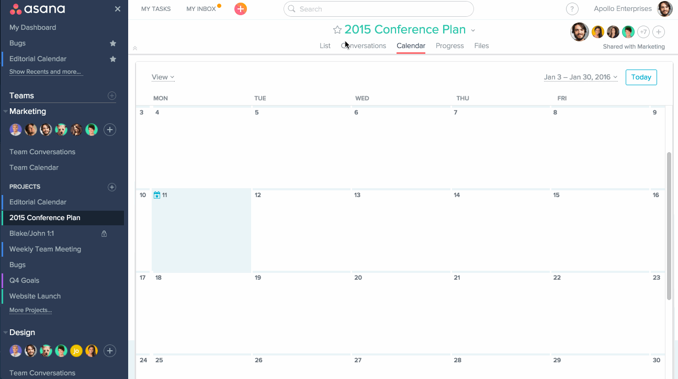Open the View dropdown in calendar
Image resolution: width=678 pixels, height=379 pixels.
tap(163, 77)
